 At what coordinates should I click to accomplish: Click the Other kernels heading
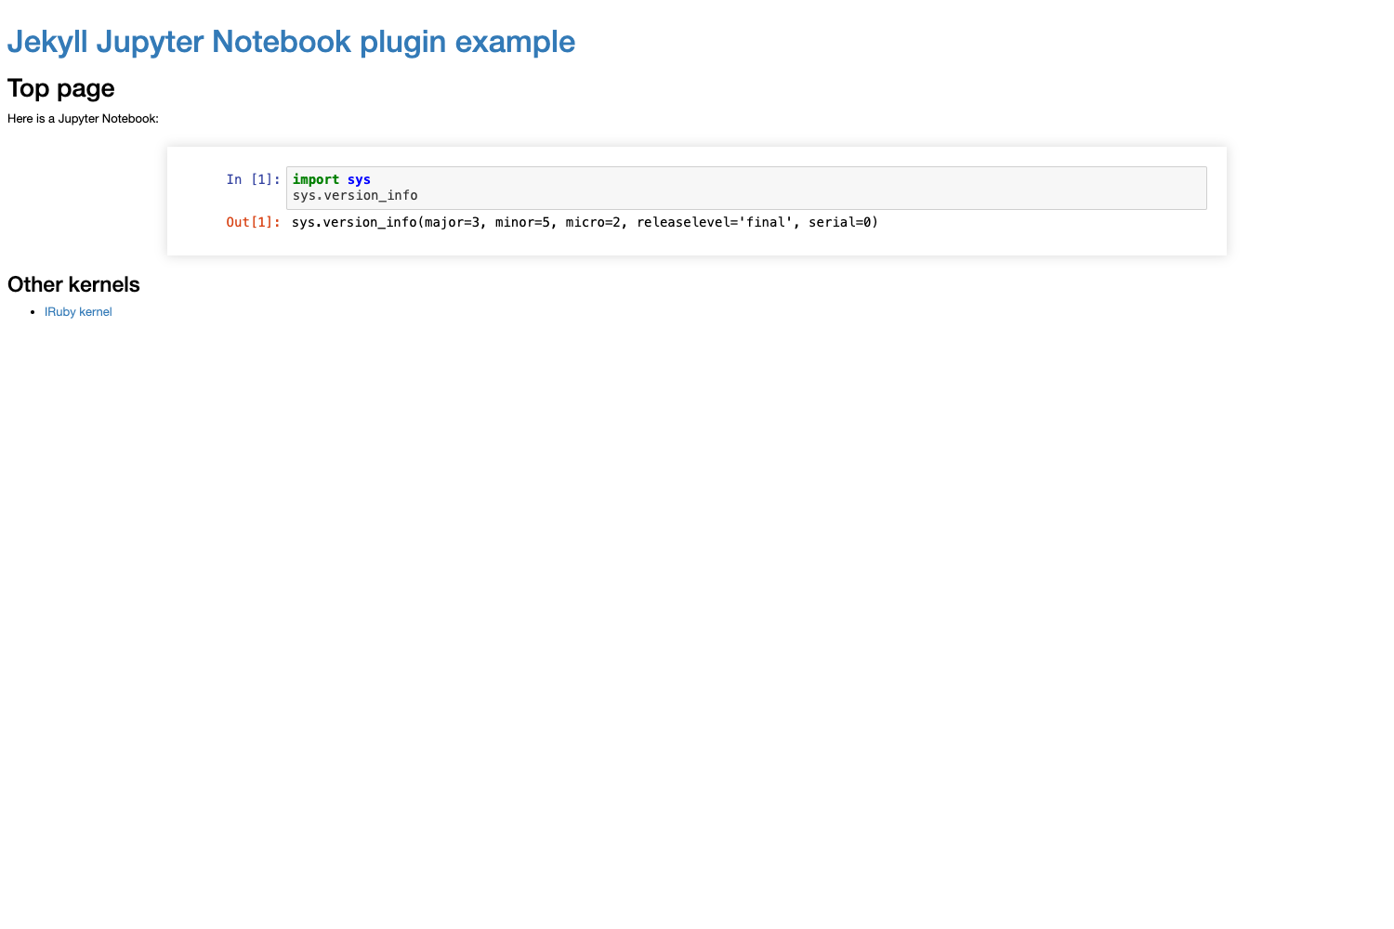(73, 284)
